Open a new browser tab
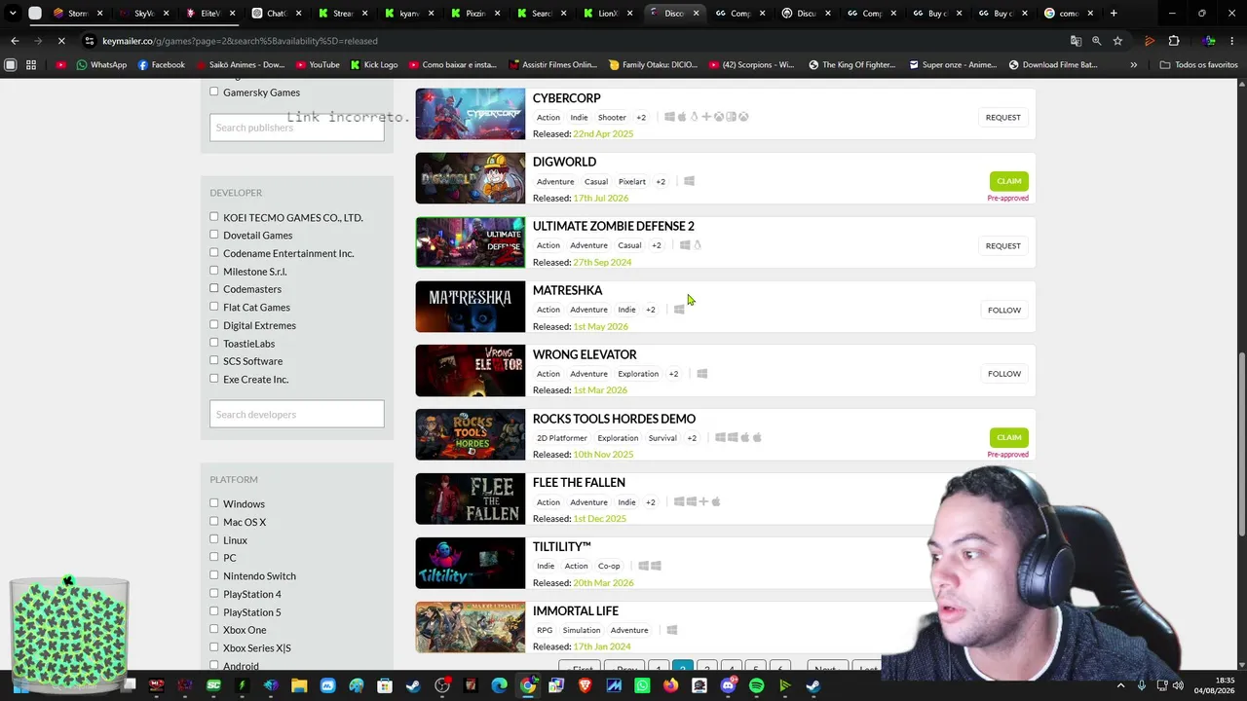The height and width of the screenshot is (701, 1247). [x=1114, y=14]
